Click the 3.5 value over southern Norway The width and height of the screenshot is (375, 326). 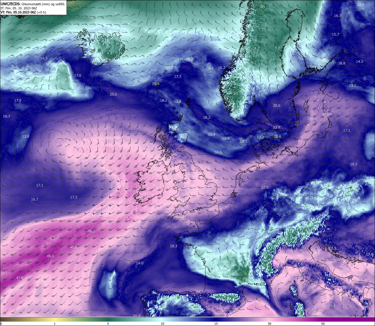[x=236, y=94]
